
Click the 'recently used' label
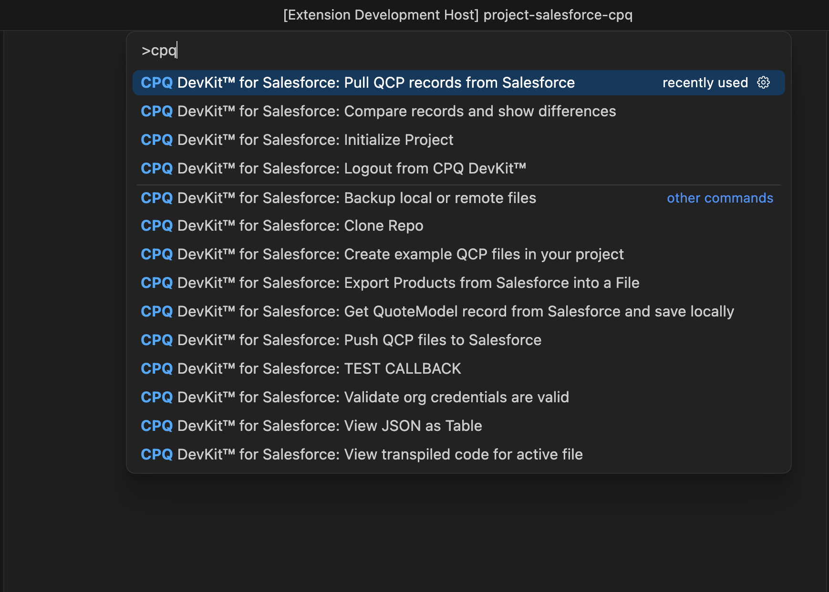click(705, 83)
